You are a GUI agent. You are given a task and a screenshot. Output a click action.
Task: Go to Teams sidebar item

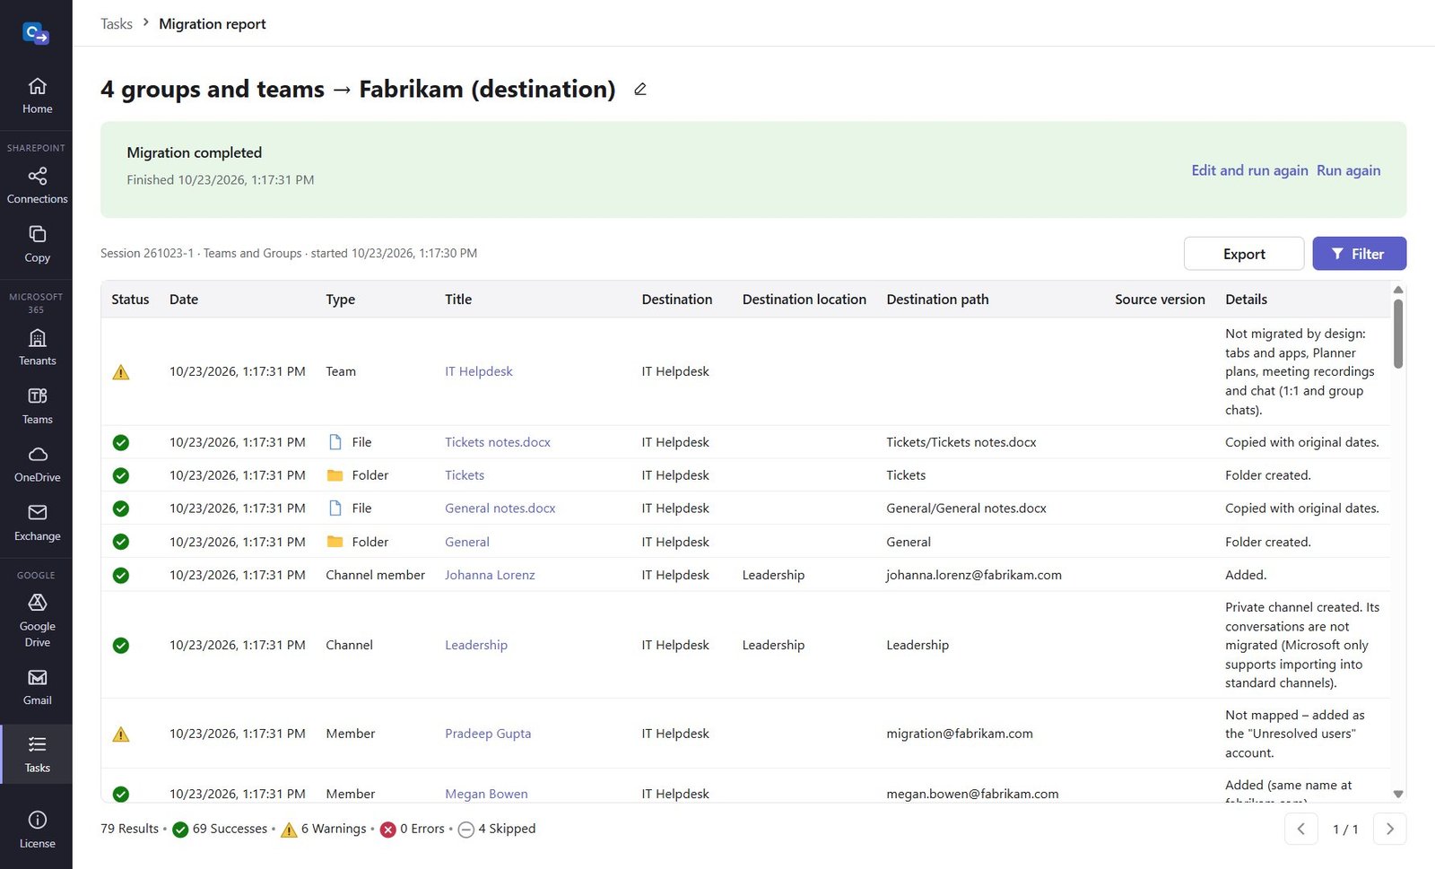point(37,405)
